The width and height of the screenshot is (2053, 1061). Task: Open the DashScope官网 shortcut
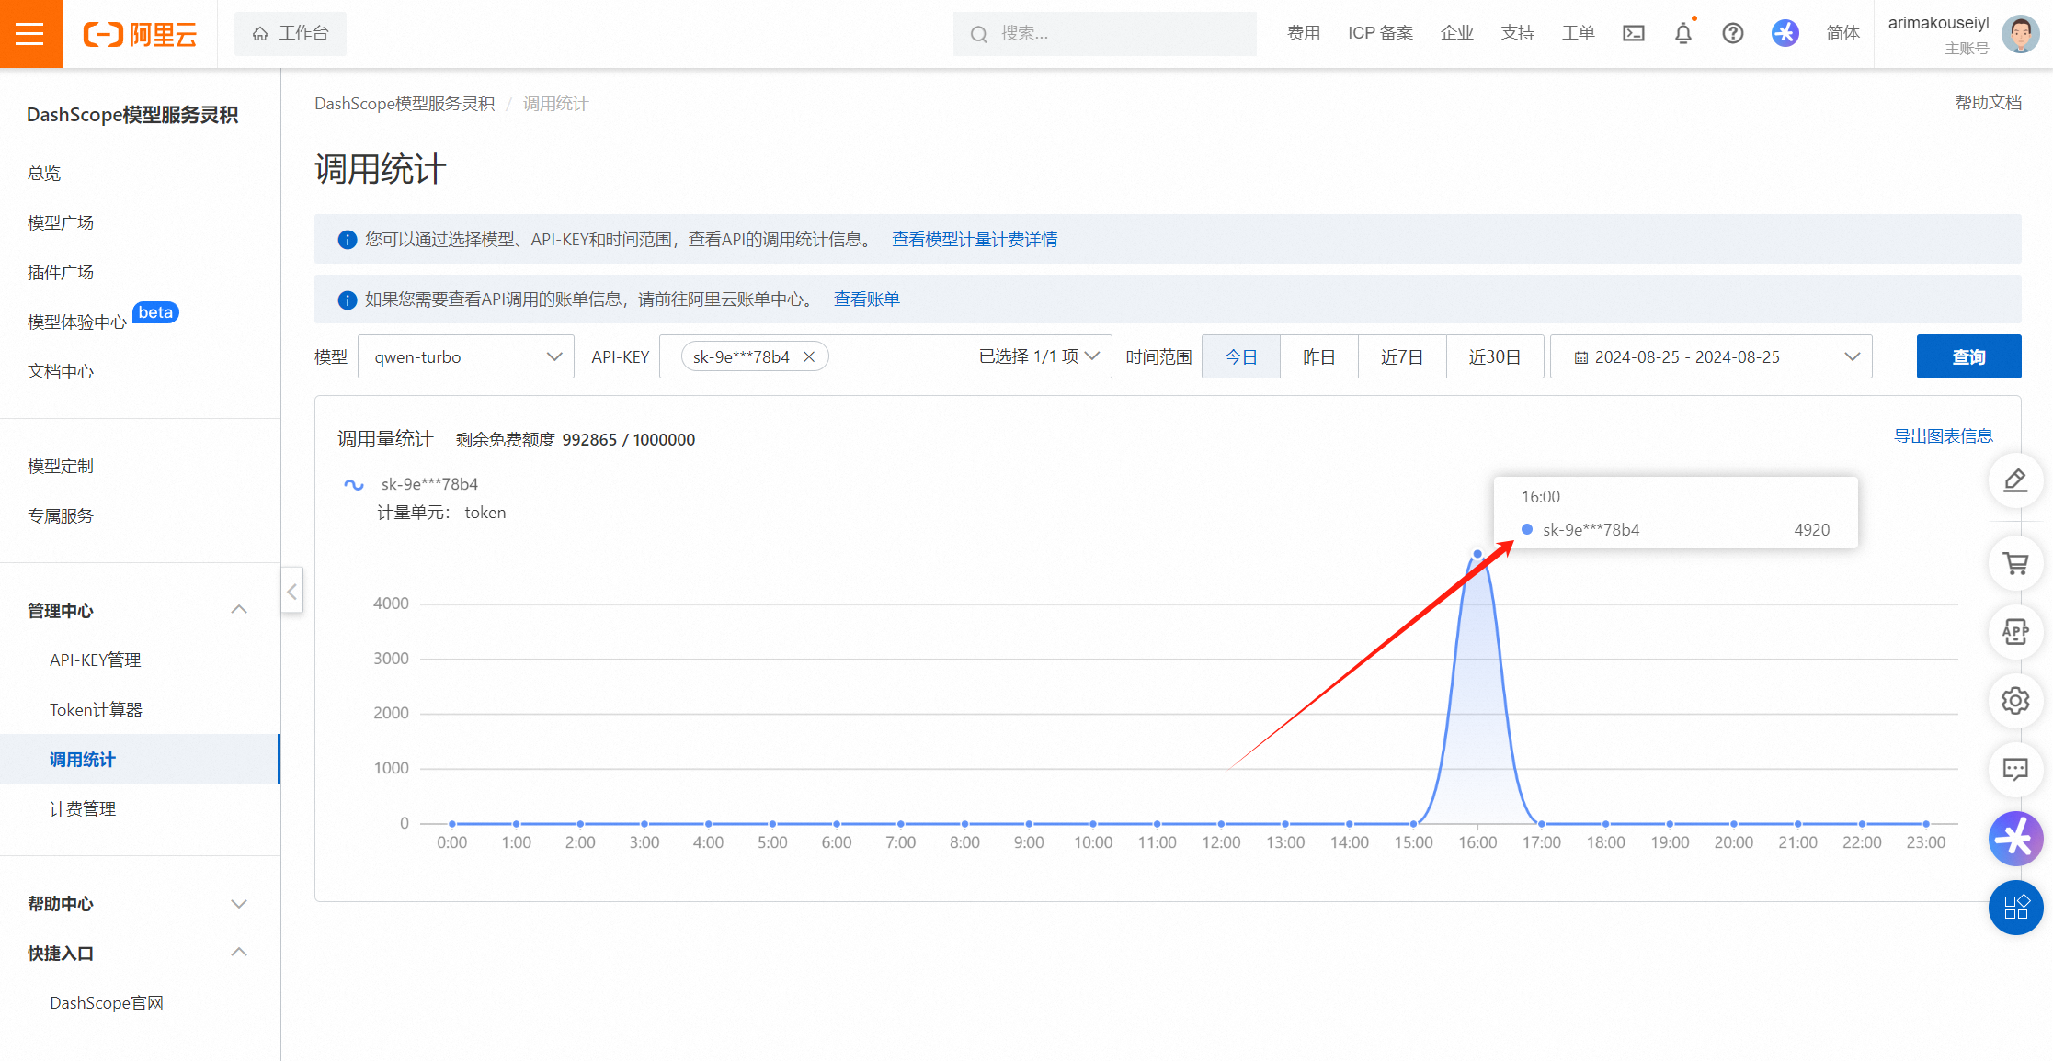[x=107, y=1002]
